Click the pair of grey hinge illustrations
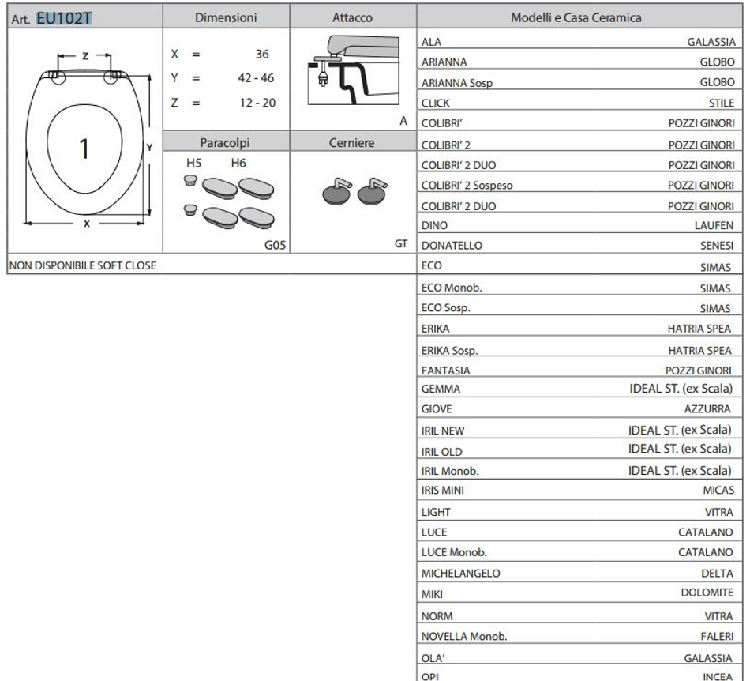This screenshot has width=750, height=681. pos(354,191)
